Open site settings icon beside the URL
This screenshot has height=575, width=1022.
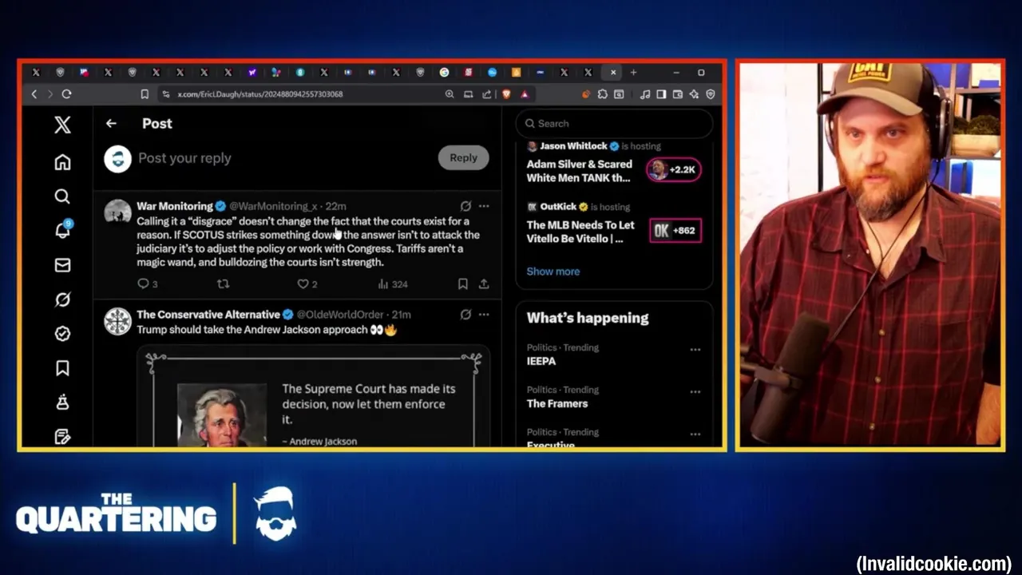tap(165, 94)
